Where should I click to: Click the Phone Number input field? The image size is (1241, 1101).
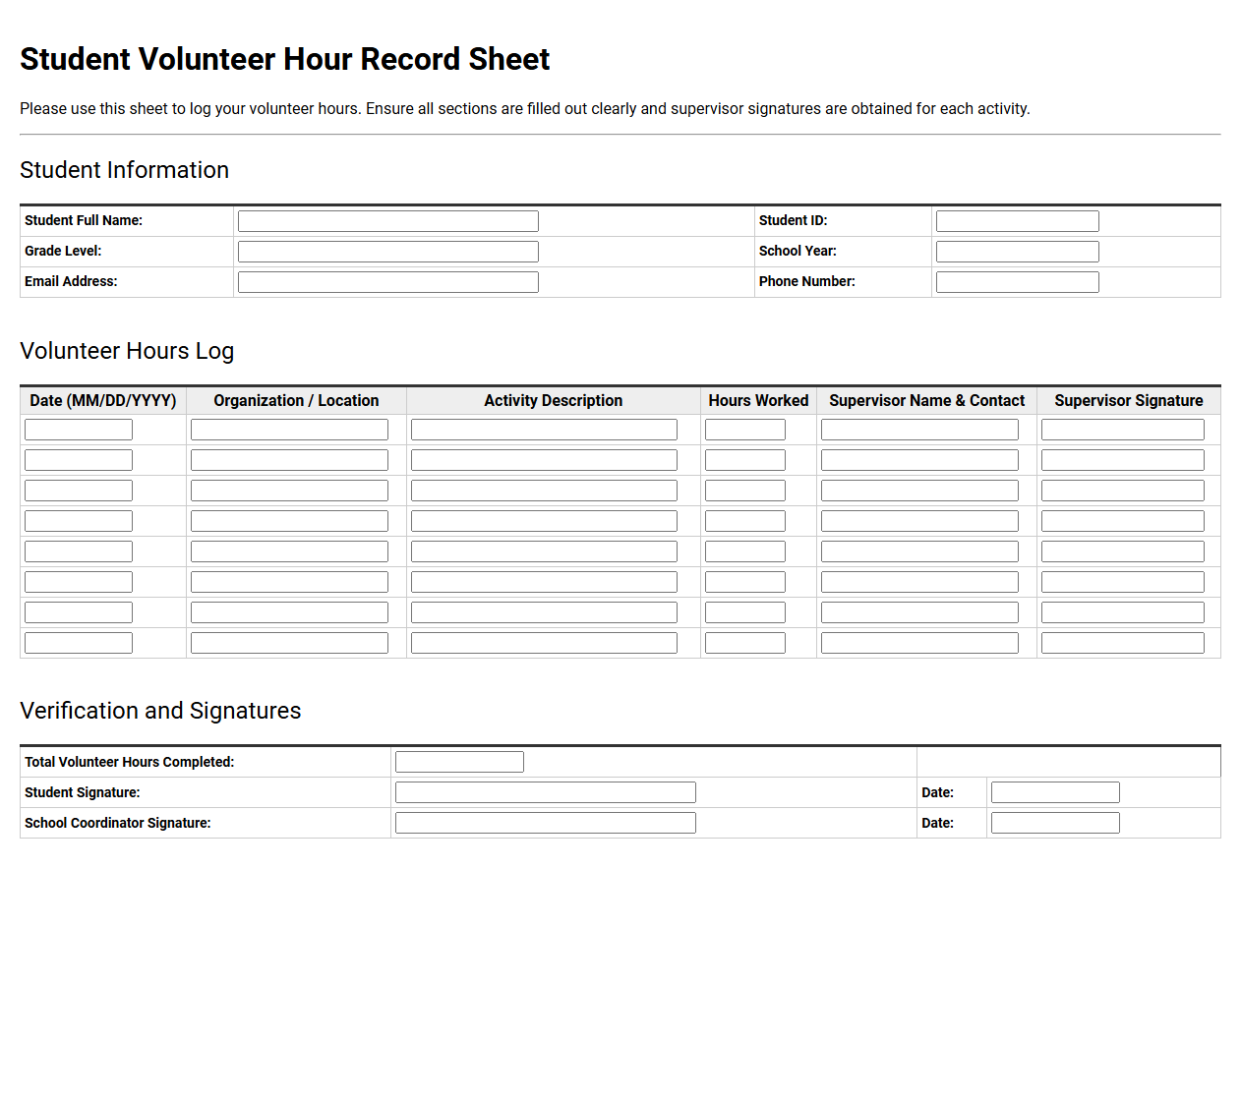(x=1018, y=282)
